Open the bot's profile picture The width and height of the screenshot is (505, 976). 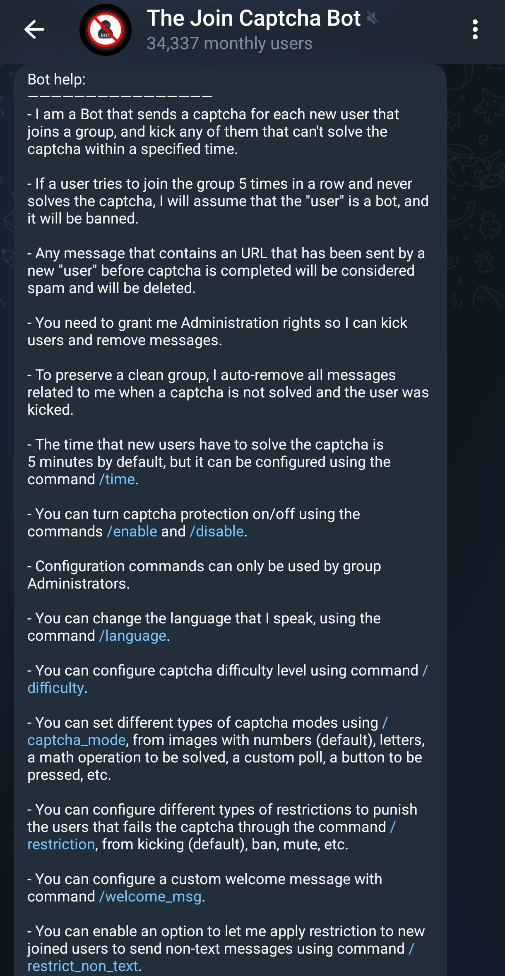[x=105, y=29]
